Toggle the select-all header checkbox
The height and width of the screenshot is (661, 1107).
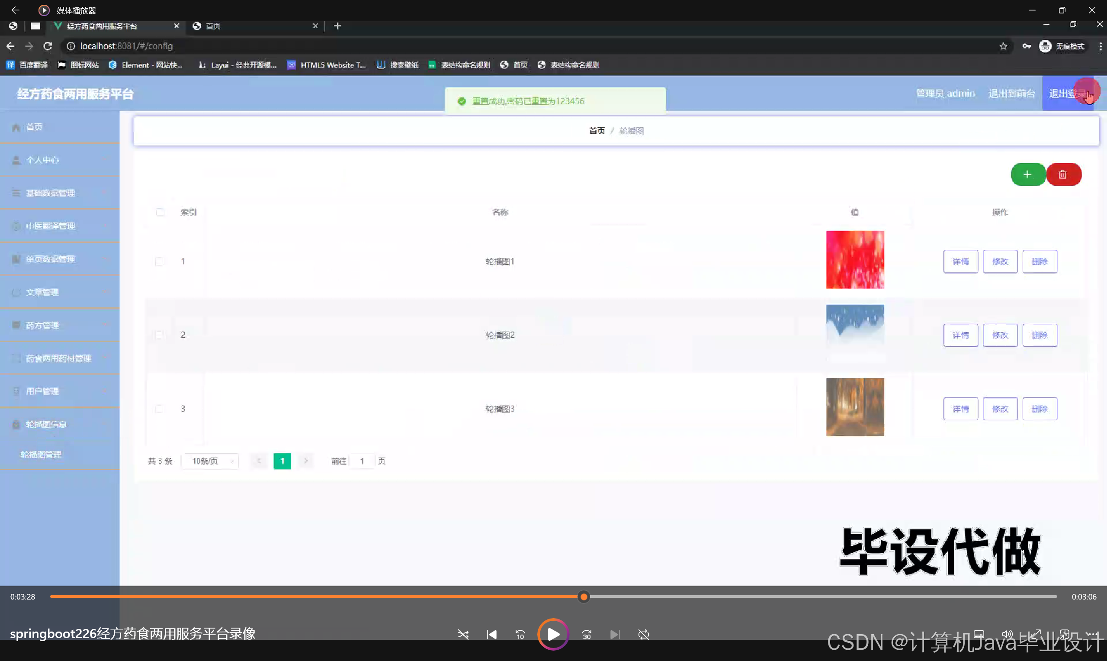tap(160, 212)
